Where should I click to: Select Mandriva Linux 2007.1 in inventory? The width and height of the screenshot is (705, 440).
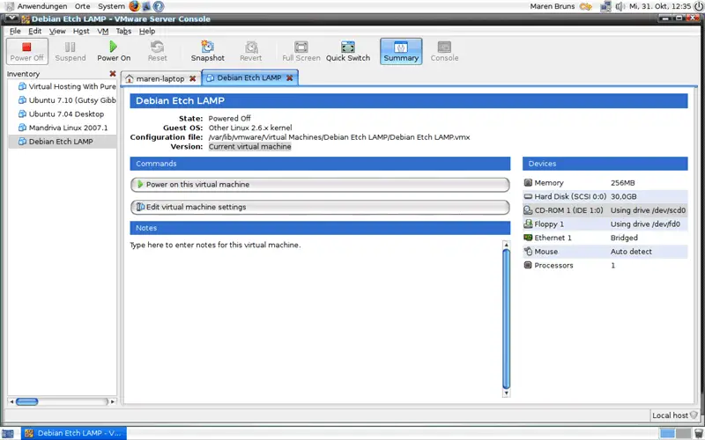pyautogui.click(x=63, y=128)
